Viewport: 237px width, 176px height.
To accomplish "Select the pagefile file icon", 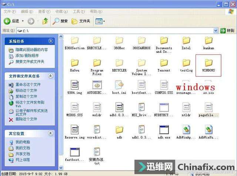I will [x=208, y=107].
